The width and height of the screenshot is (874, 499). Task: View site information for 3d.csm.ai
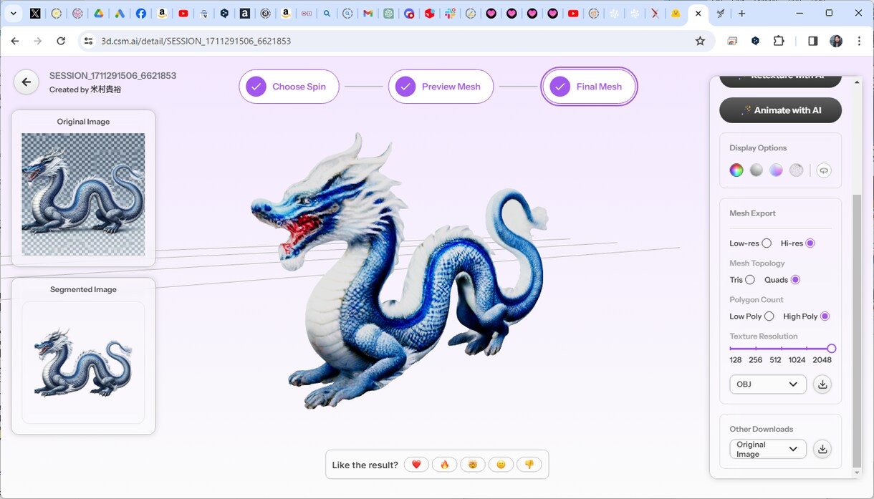click(88, 42)
